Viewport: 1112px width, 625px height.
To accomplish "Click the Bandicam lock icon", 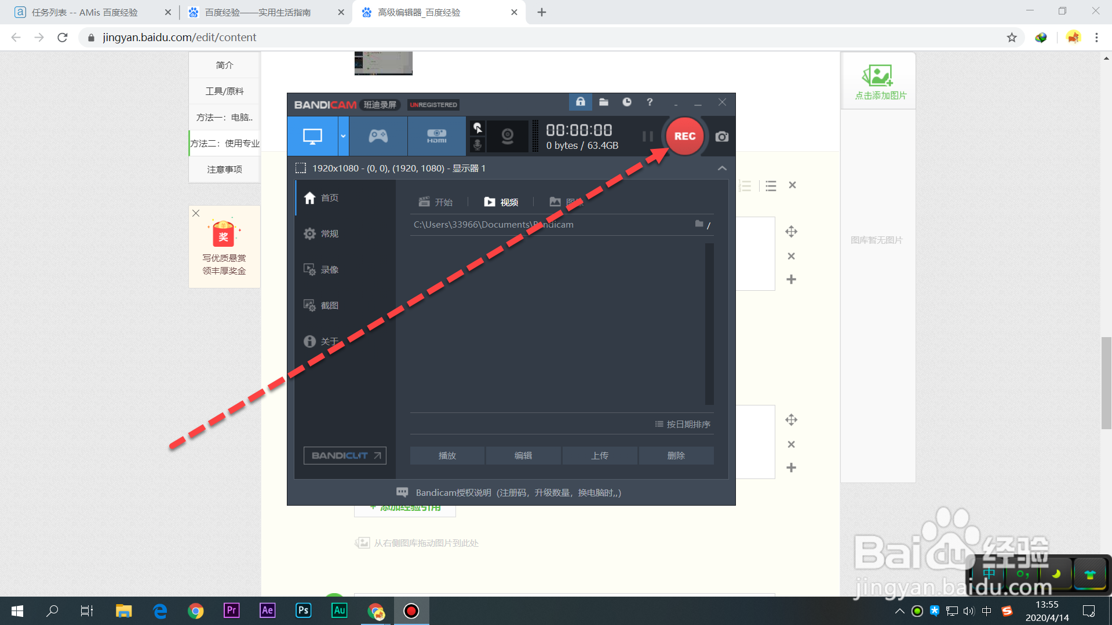I will tap(580, 102).
